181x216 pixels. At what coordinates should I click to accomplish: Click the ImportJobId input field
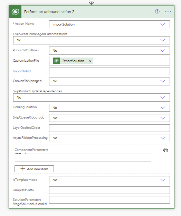point(109,71)
